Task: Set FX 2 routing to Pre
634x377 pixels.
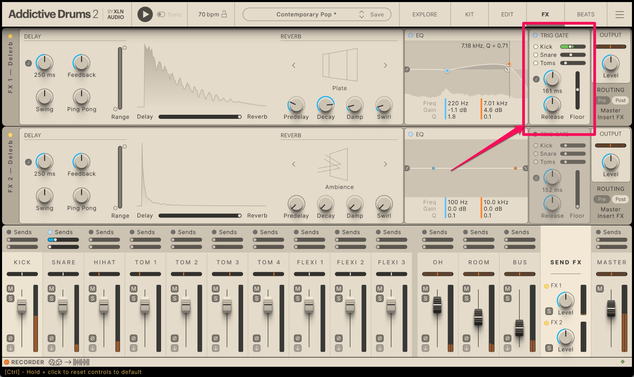Action: click(602, 199)
